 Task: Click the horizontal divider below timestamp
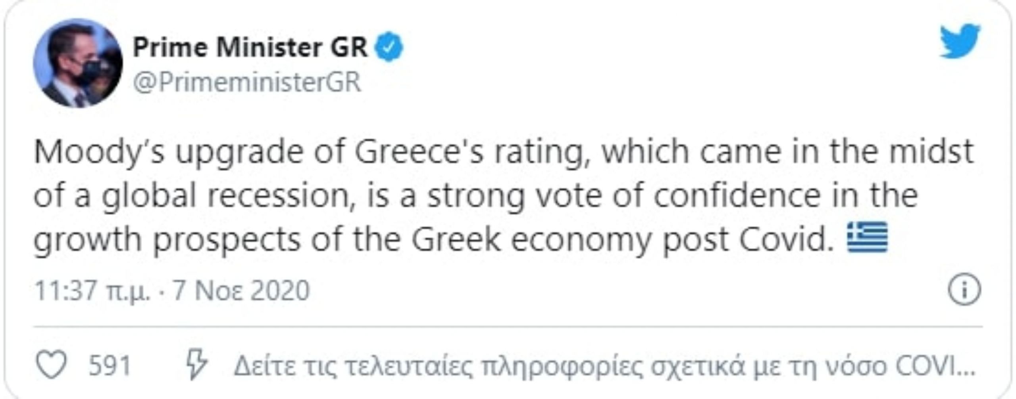click(x=508, y=327)
